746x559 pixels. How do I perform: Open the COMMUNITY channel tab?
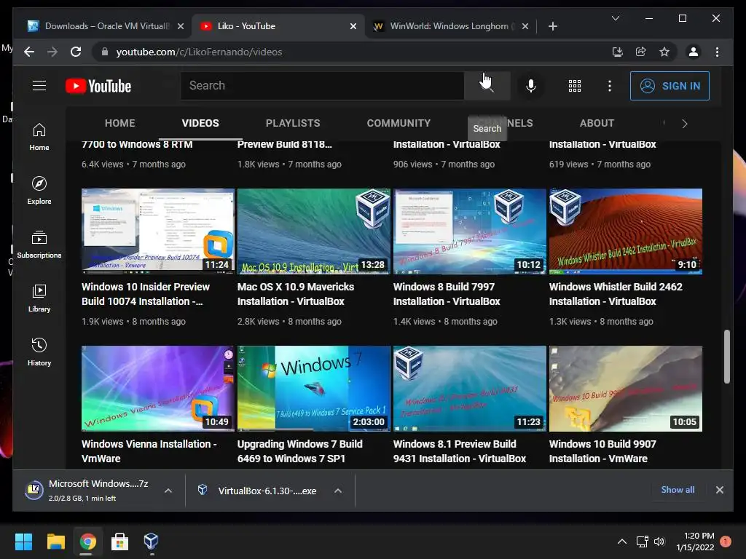398,123
